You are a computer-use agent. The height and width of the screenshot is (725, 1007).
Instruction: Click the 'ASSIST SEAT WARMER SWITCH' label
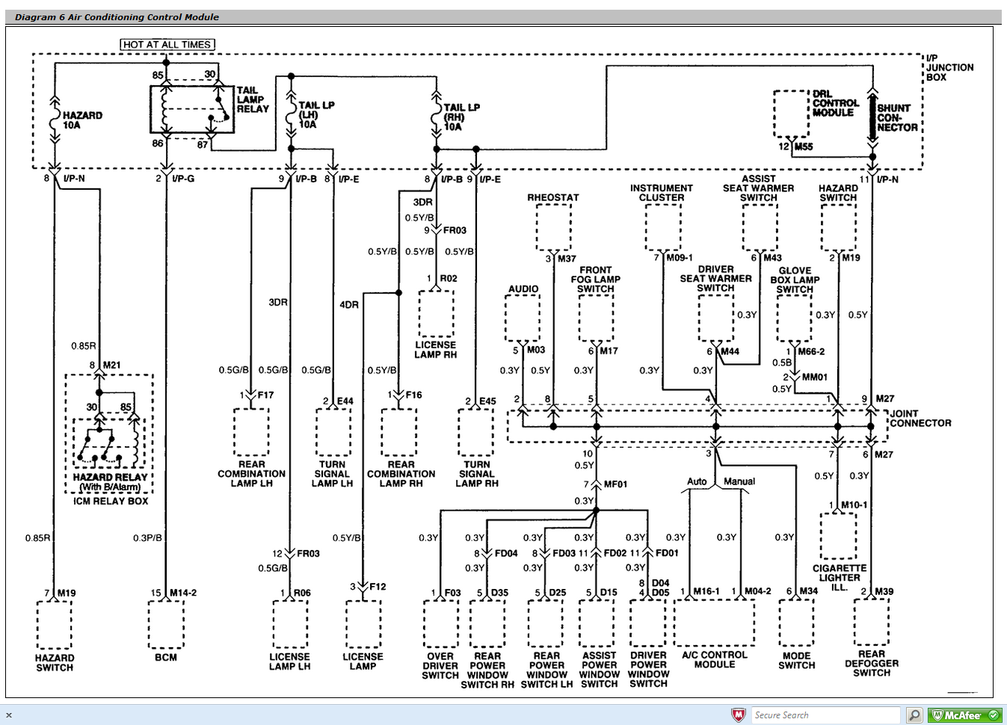[x=758, y=188]
